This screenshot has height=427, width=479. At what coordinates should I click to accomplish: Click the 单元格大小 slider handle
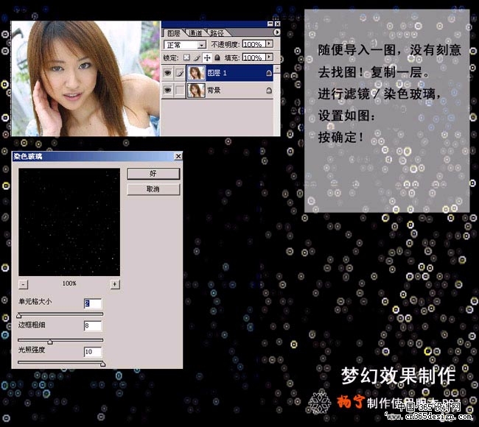point(19,315)
